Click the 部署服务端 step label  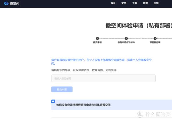pos(155,42)
